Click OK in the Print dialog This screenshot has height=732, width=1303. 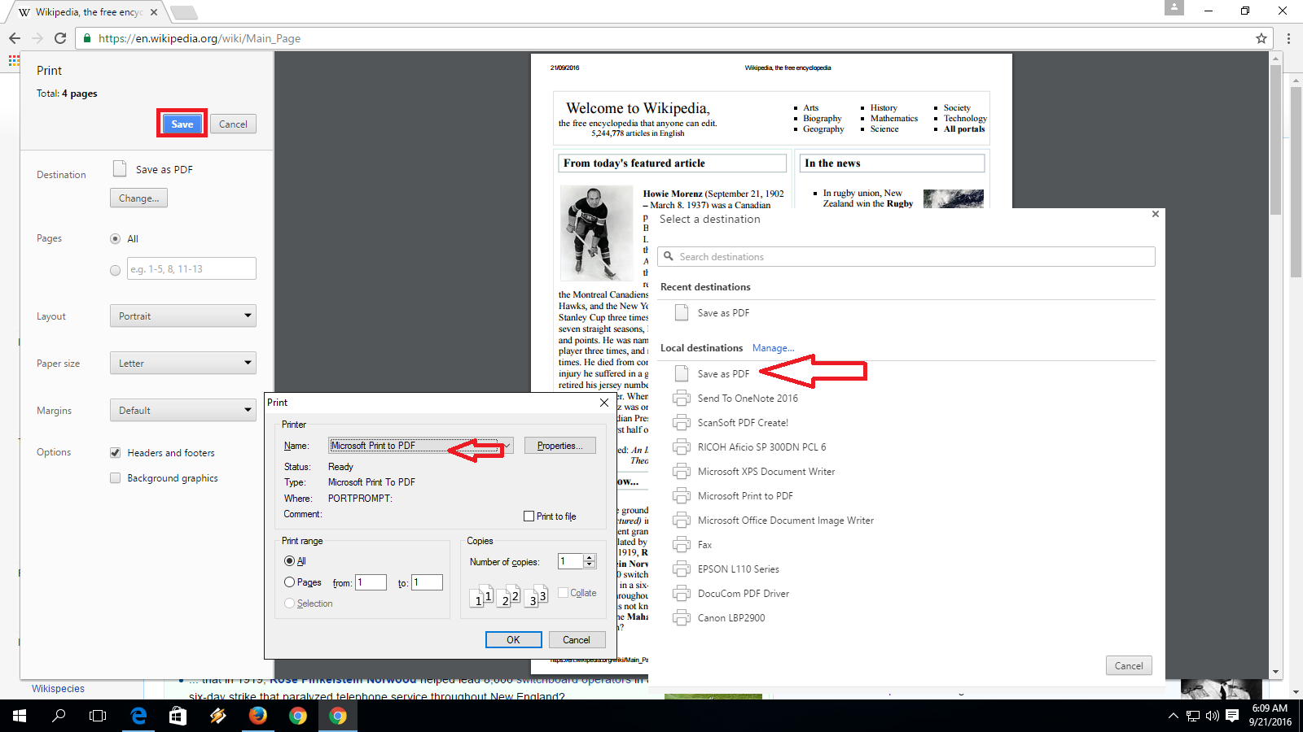[513, 639]
